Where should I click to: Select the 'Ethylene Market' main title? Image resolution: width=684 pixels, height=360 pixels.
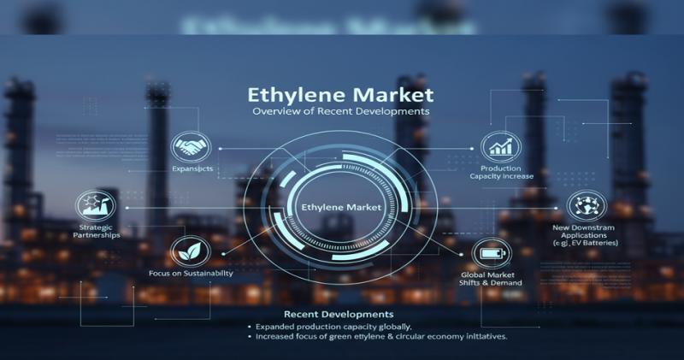[340, 95]
